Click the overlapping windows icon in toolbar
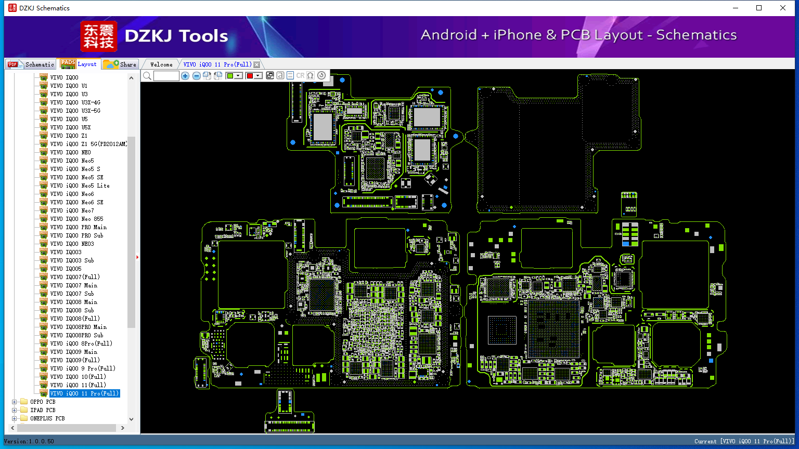Image resolution: width=799 pixels, height=449 pixels. coord(270,76)
